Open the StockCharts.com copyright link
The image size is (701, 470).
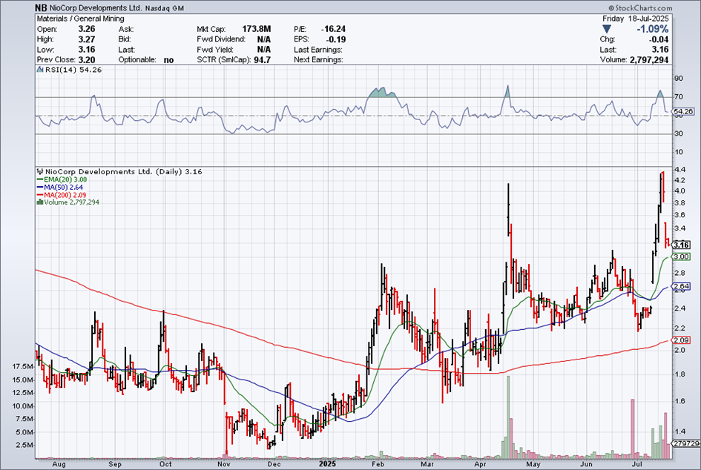pyautogui.click(x=640, y=8)
